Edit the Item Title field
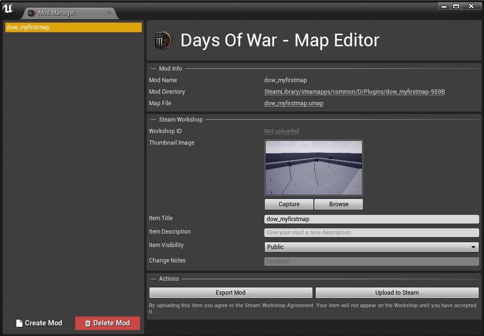The height and width of the screenshot is (336, 484). [x=372, y=219]
